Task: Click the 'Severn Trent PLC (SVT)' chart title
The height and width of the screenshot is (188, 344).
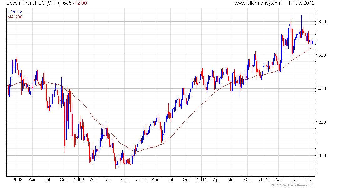Action: [33, 3]
